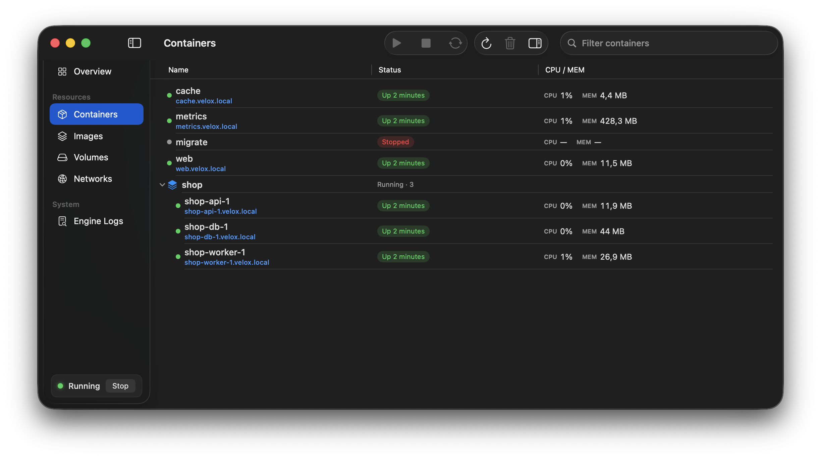Go to Images in the sidebar

pos(97,136)
